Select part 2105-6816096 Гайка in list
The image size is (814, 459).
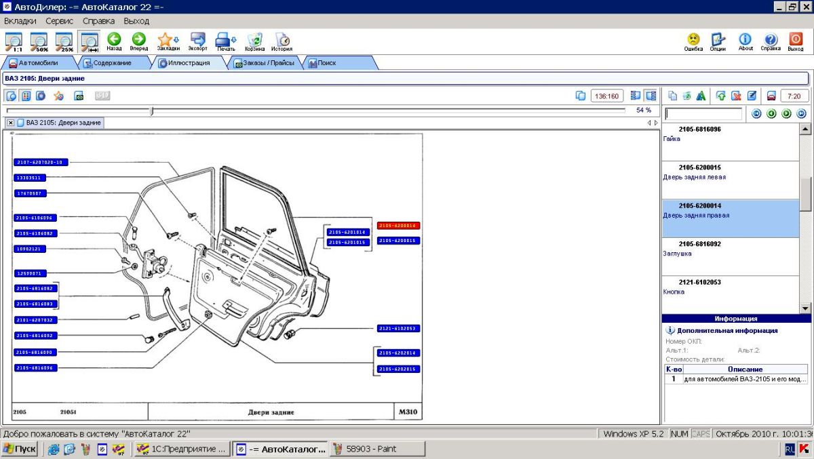731,142
